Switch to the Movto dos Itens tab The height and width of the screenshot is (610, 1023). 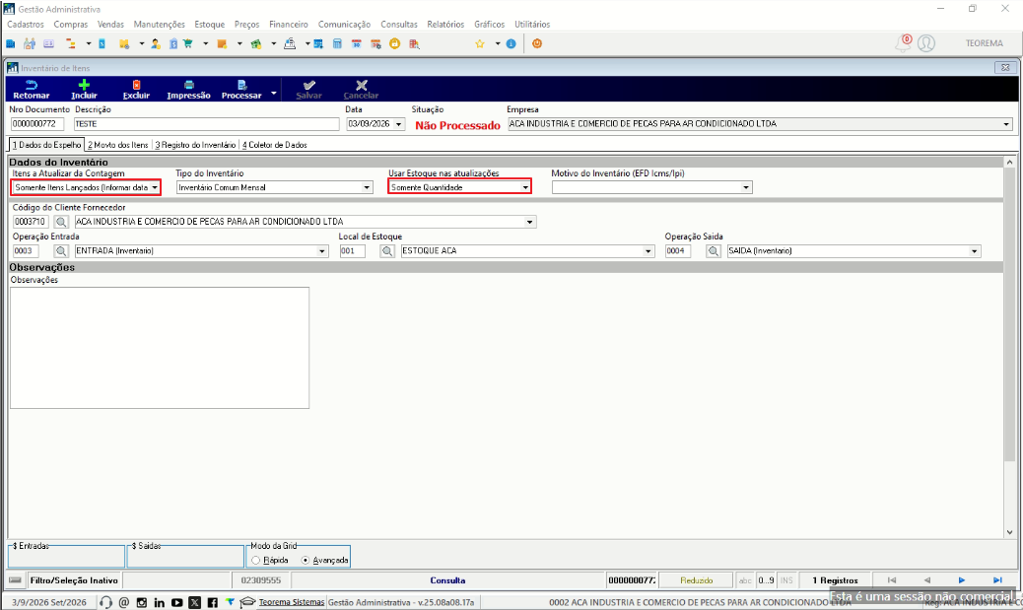tap(118, 145)
